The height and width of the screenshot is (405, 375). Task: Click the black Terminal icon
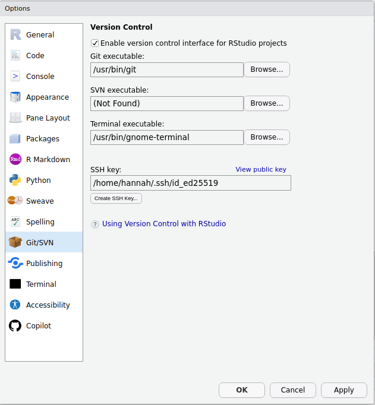15,284
